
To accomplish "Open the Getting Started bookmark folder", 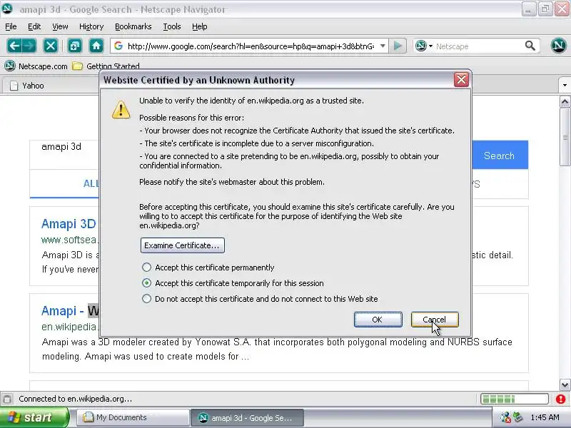I will (x=106, y=66).
